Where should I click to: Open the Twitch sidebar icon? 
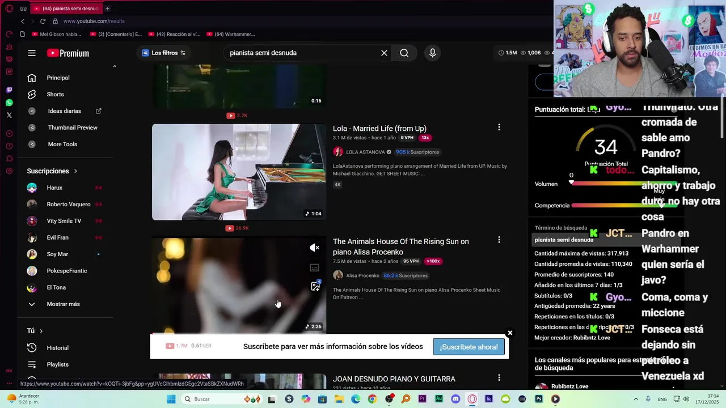pyautogui.click(x=9, y=90)
